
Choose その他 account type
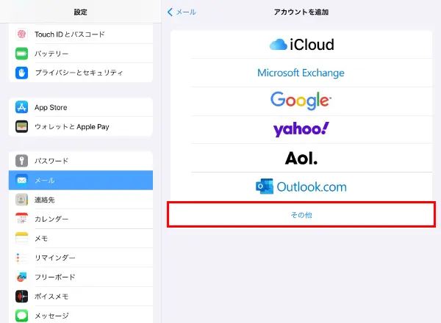point(301,214)
